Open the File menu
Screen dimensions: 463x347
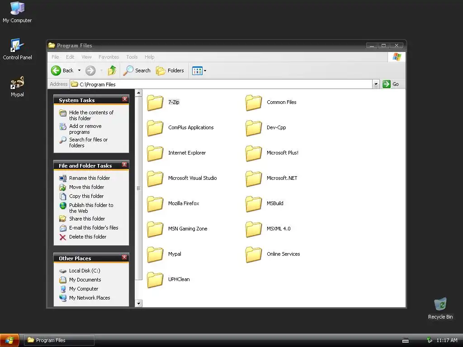[x=55, y=57]
